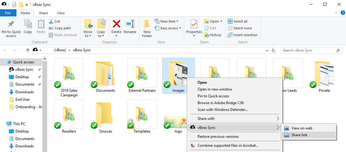Click the Search vBoxx Sync field

tap(311, 50)
